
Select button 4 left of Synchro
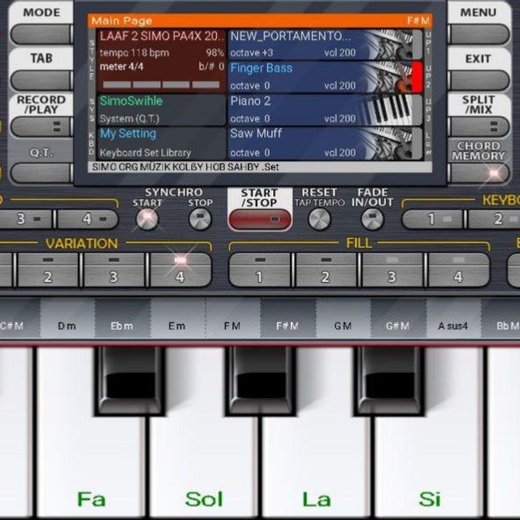[x=88, y=219]
